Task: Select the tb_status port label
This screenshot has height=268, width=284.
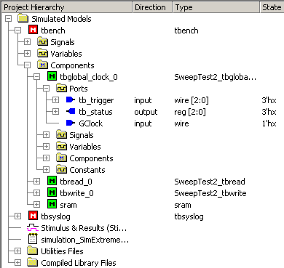Action: [x=95, y=112]
